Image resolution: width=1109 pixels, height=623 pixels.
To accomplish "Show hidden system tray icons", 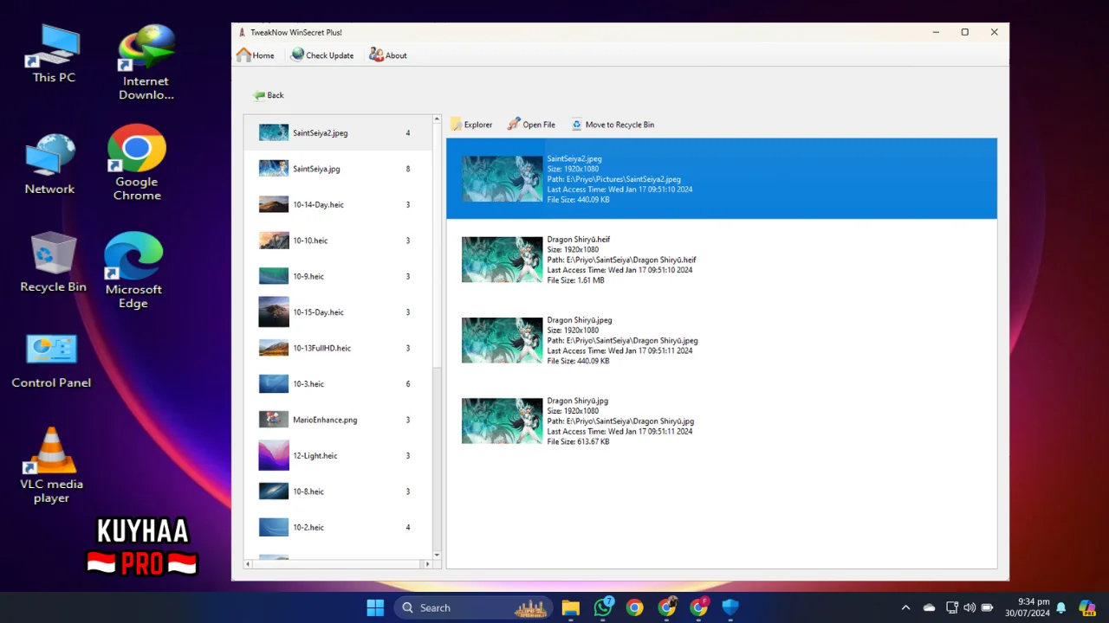I will click(905, 607).
